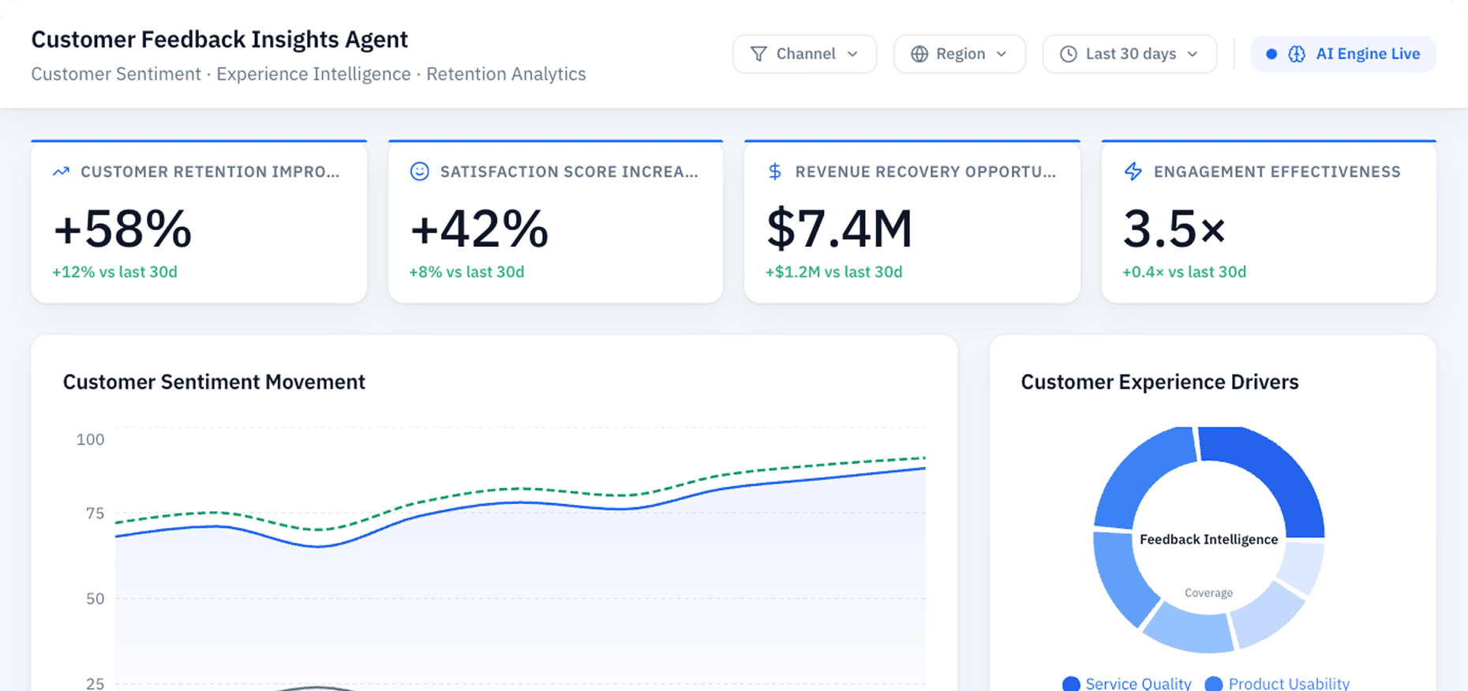The image size is (1468, 691).
Task: Open the Channel filter dropdown
Action: (804, 54)
